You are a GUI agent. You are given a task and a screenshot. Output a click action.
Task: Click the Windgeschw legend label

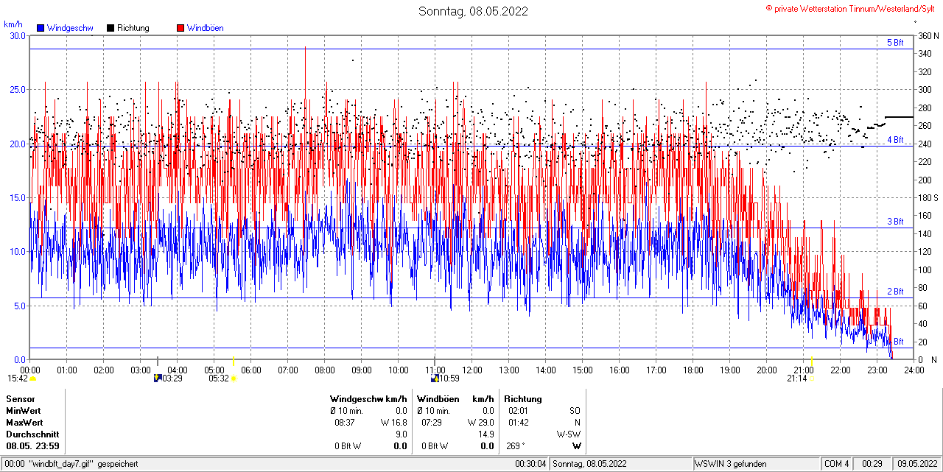tap(70, 28)
